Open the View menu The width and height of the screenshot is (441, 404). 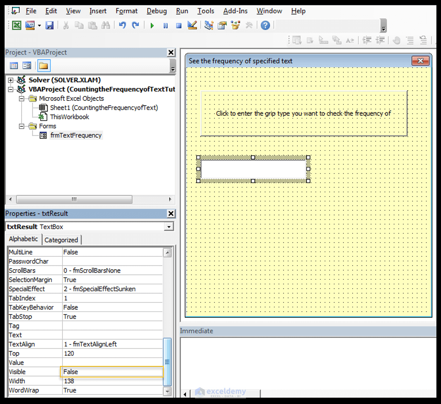coord(73,11)
